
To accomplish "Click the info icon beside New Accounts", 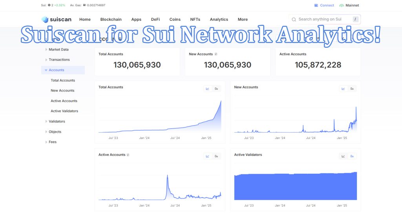I will [x=216, y=54].
